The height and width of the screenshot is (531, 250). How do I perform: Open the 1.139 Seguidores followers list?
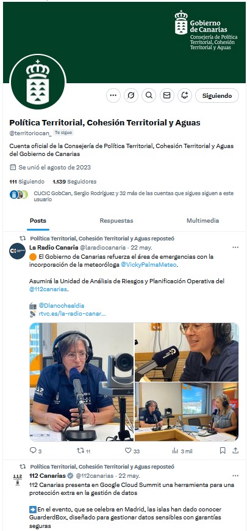point(74,182)
